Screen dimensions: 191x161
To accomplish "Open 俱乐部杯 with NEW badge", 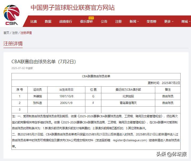I will tap(86, 22).
